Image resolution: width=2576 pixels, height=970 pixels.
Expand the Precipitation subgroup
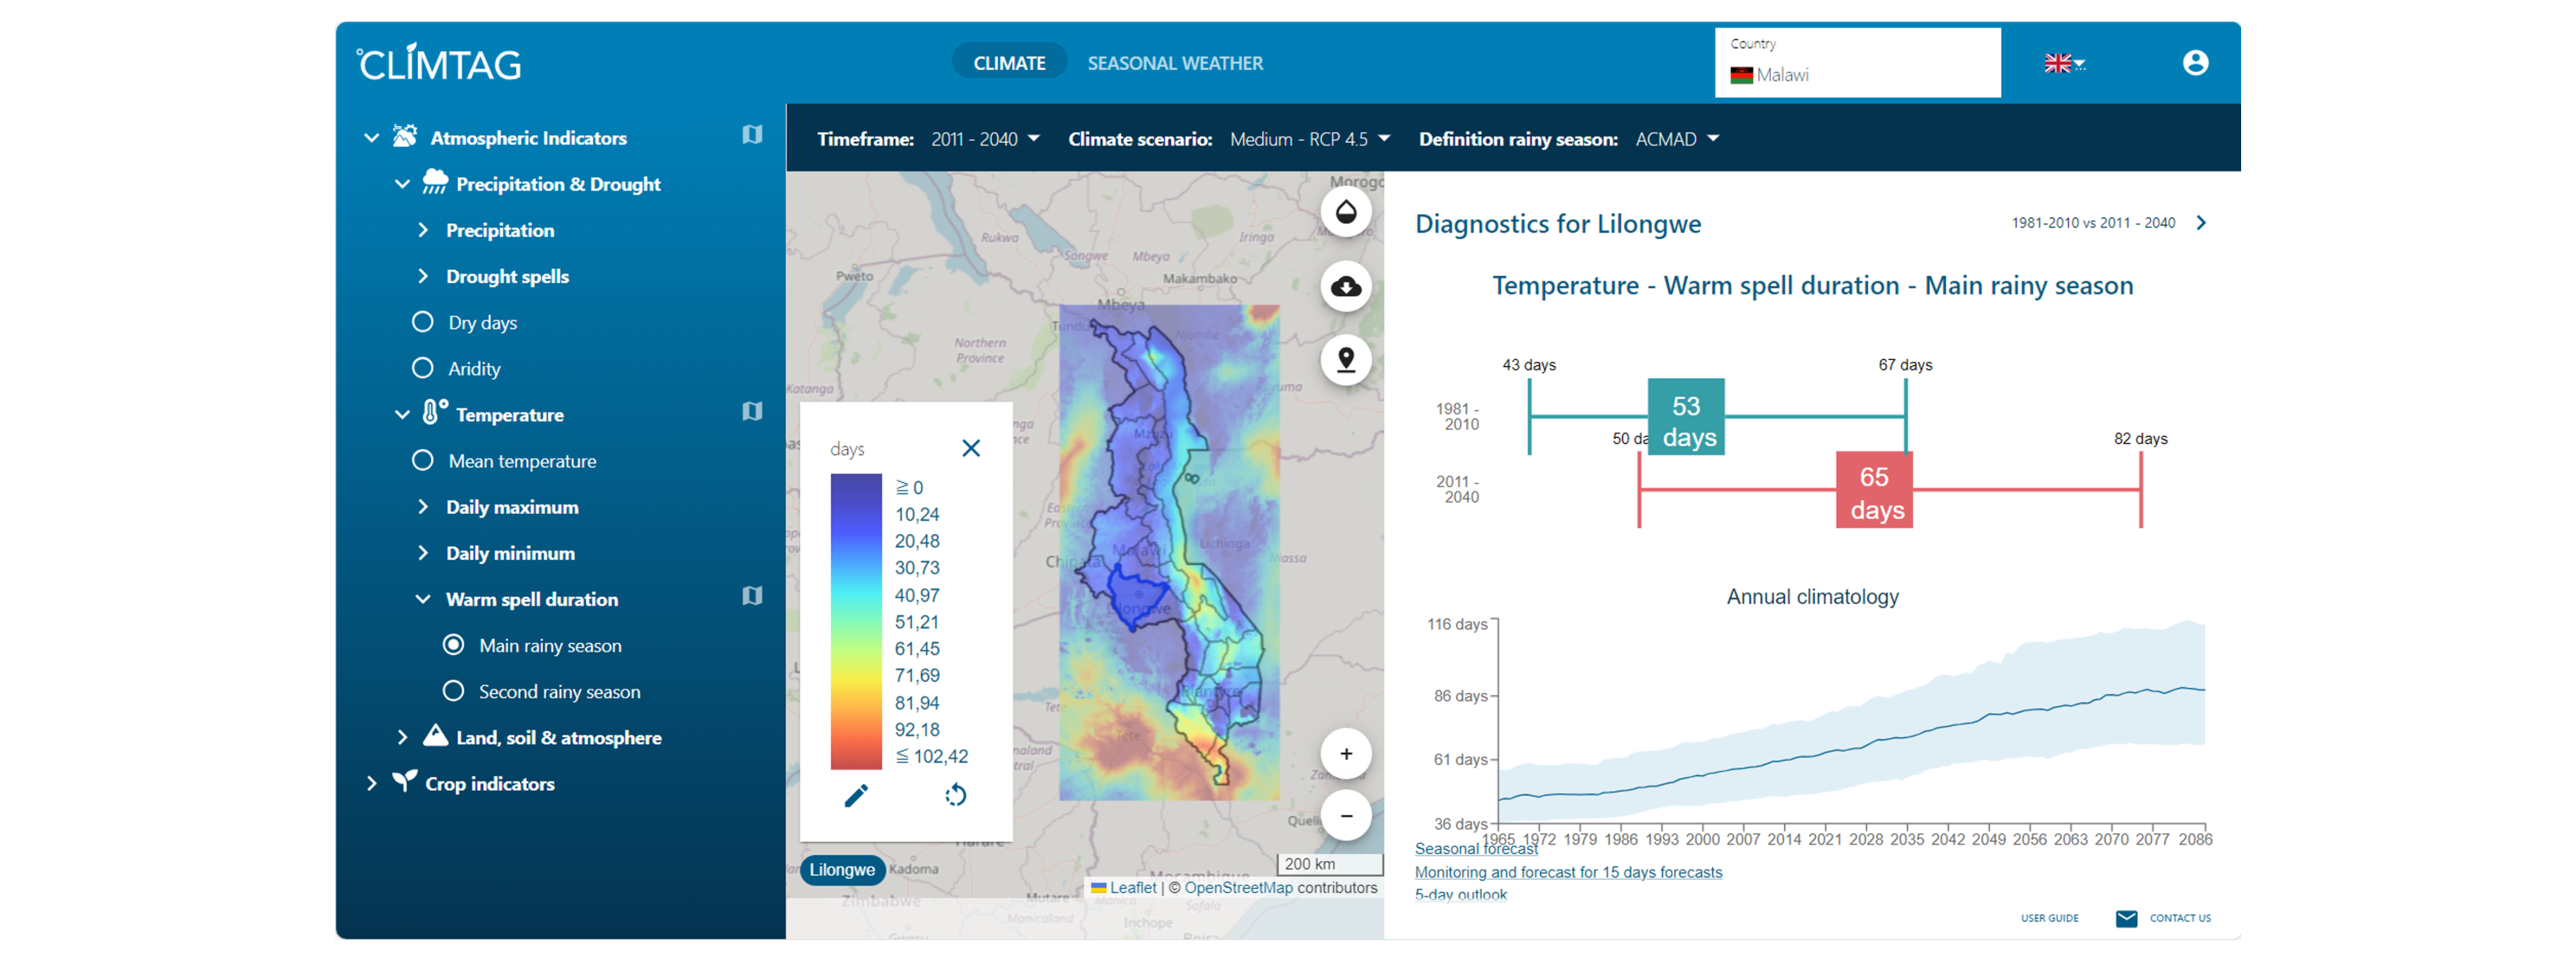coord(423,230)
